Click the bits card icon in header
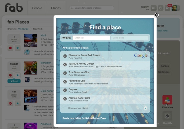This screenshot has width=184, height=129. pyautogui.click(x=154, y=8)
